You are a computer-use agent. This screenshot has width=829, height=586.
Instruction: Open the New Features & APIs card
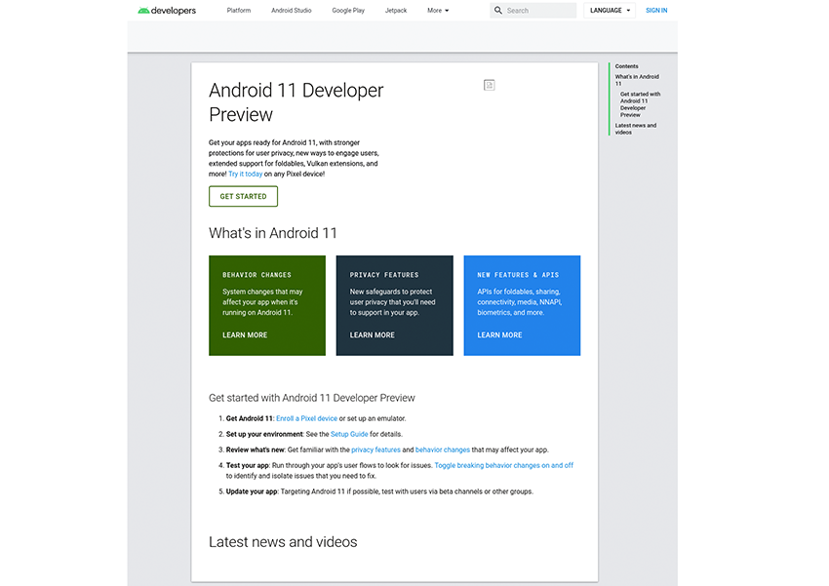pos(522,305)
